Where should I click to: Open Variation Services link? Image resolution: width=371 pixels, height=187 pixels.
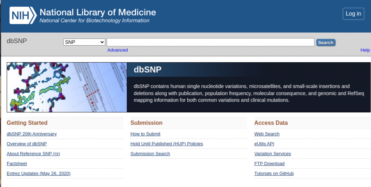pyautogui.click(x=272, y=154)
